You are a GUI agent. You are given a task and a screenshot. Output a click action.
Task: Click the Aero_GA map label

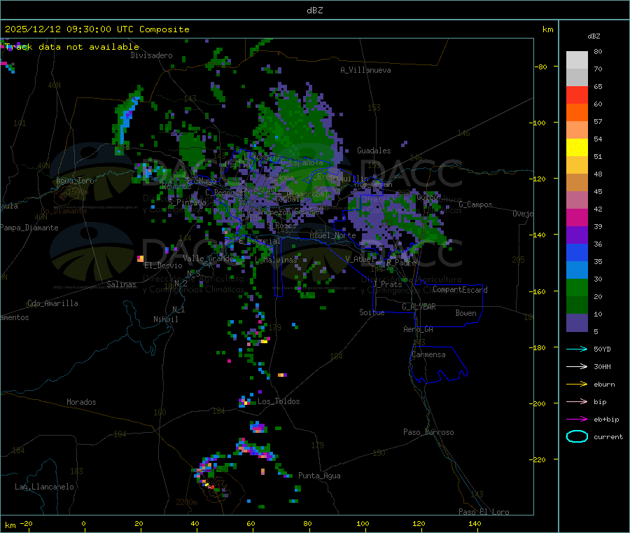coord(418,329)
